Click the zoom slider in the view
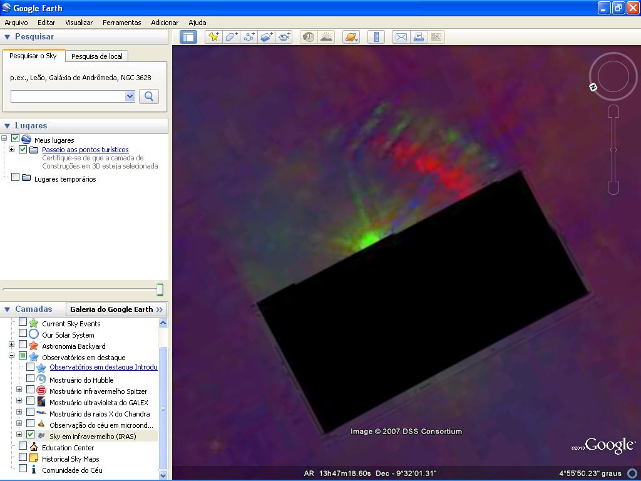 [613, 149]
